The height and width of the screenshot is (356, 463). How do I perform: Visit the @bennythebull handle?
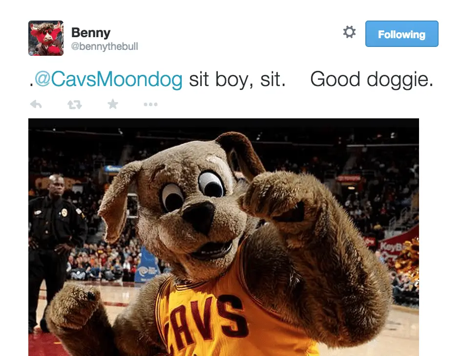(105, 46)
